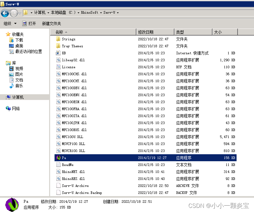
Task: Sort by 大小 column header
Action: tap(225, 32)
